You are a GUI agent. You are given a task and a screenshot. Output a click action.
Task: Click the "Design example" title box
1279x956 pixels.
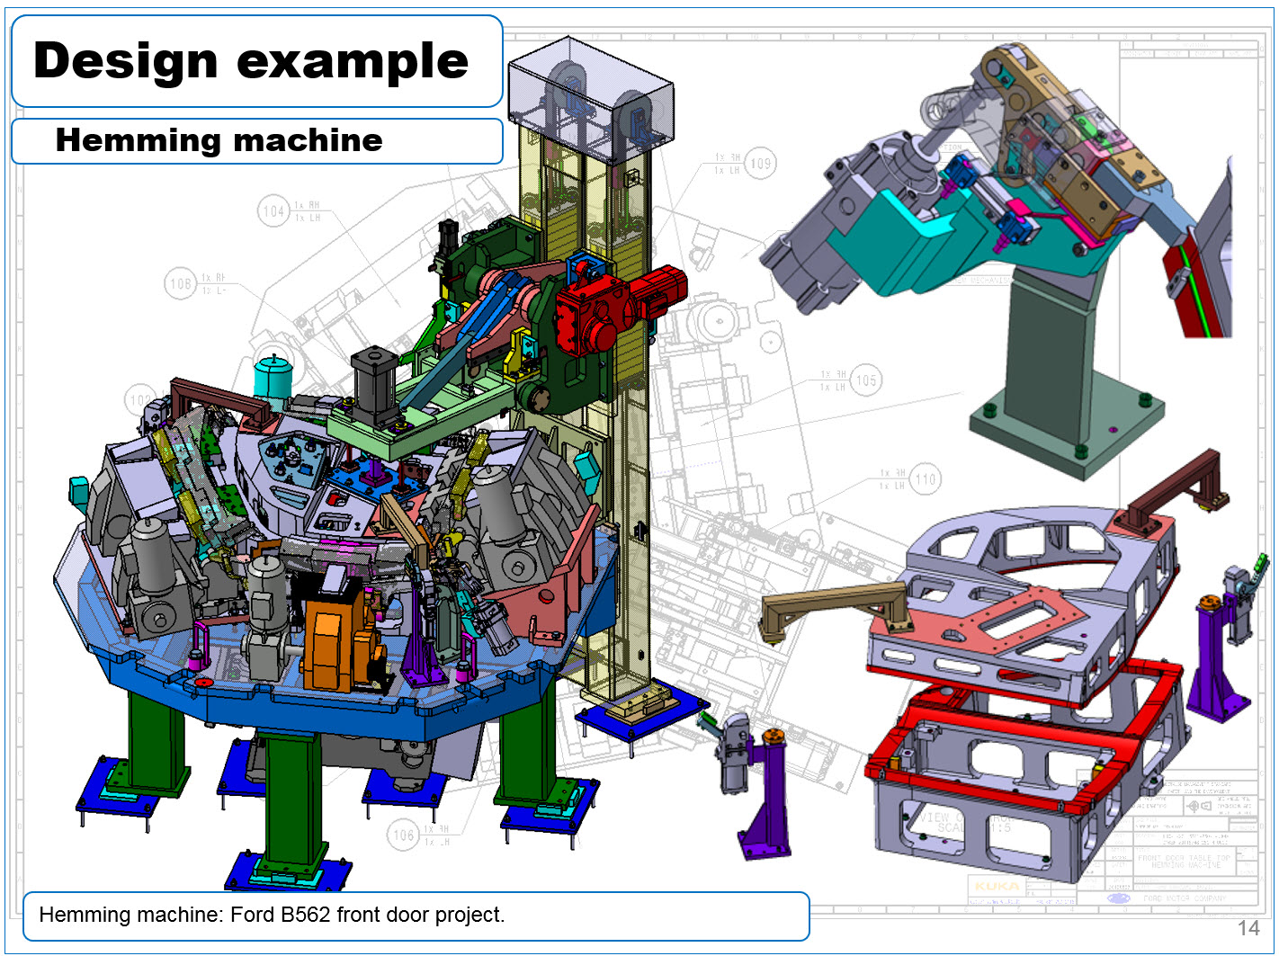256,61
